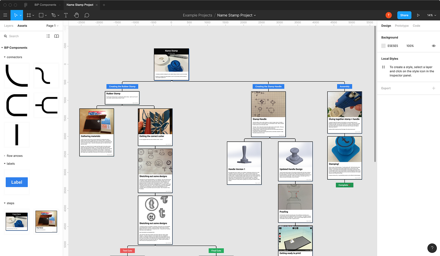Open the Figma main menu
Viewport: 440px width, 256px height.
click(5, 15)
